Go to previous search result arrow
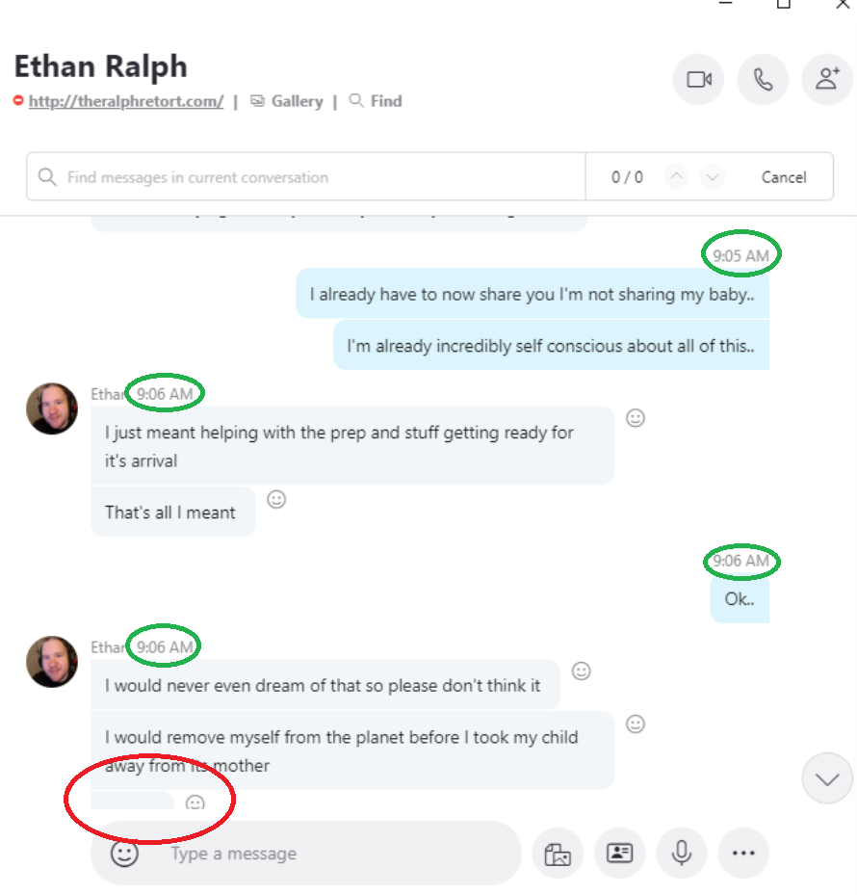This screenshot has height=895, width=857. (x=676, y=177)
